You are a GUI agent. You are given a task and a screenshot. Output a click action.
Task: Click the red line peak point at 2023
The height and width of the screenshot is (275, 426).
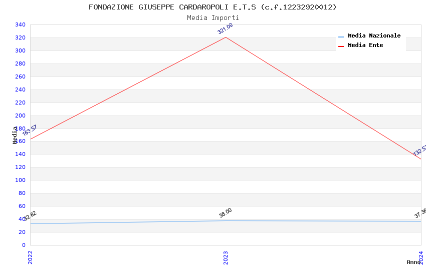coord(226,37)
